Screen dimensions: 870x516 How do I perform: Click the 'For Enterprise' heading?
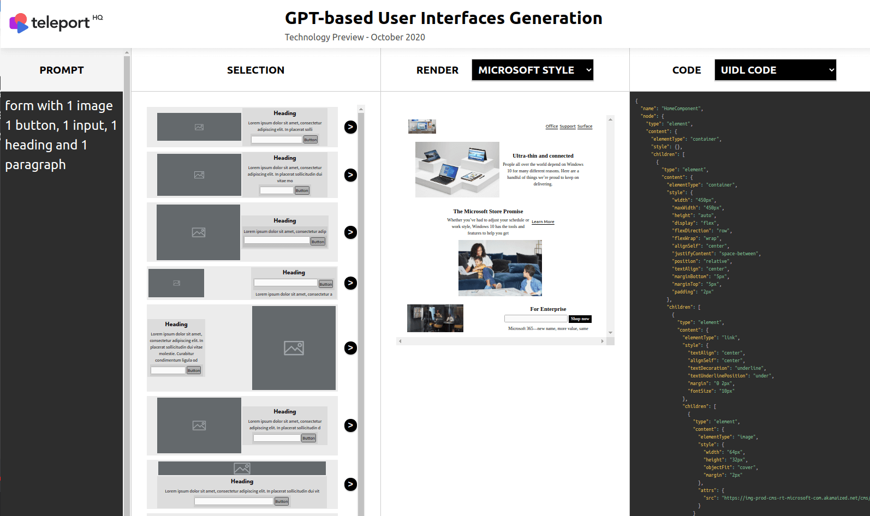click(x=548, y=309)
